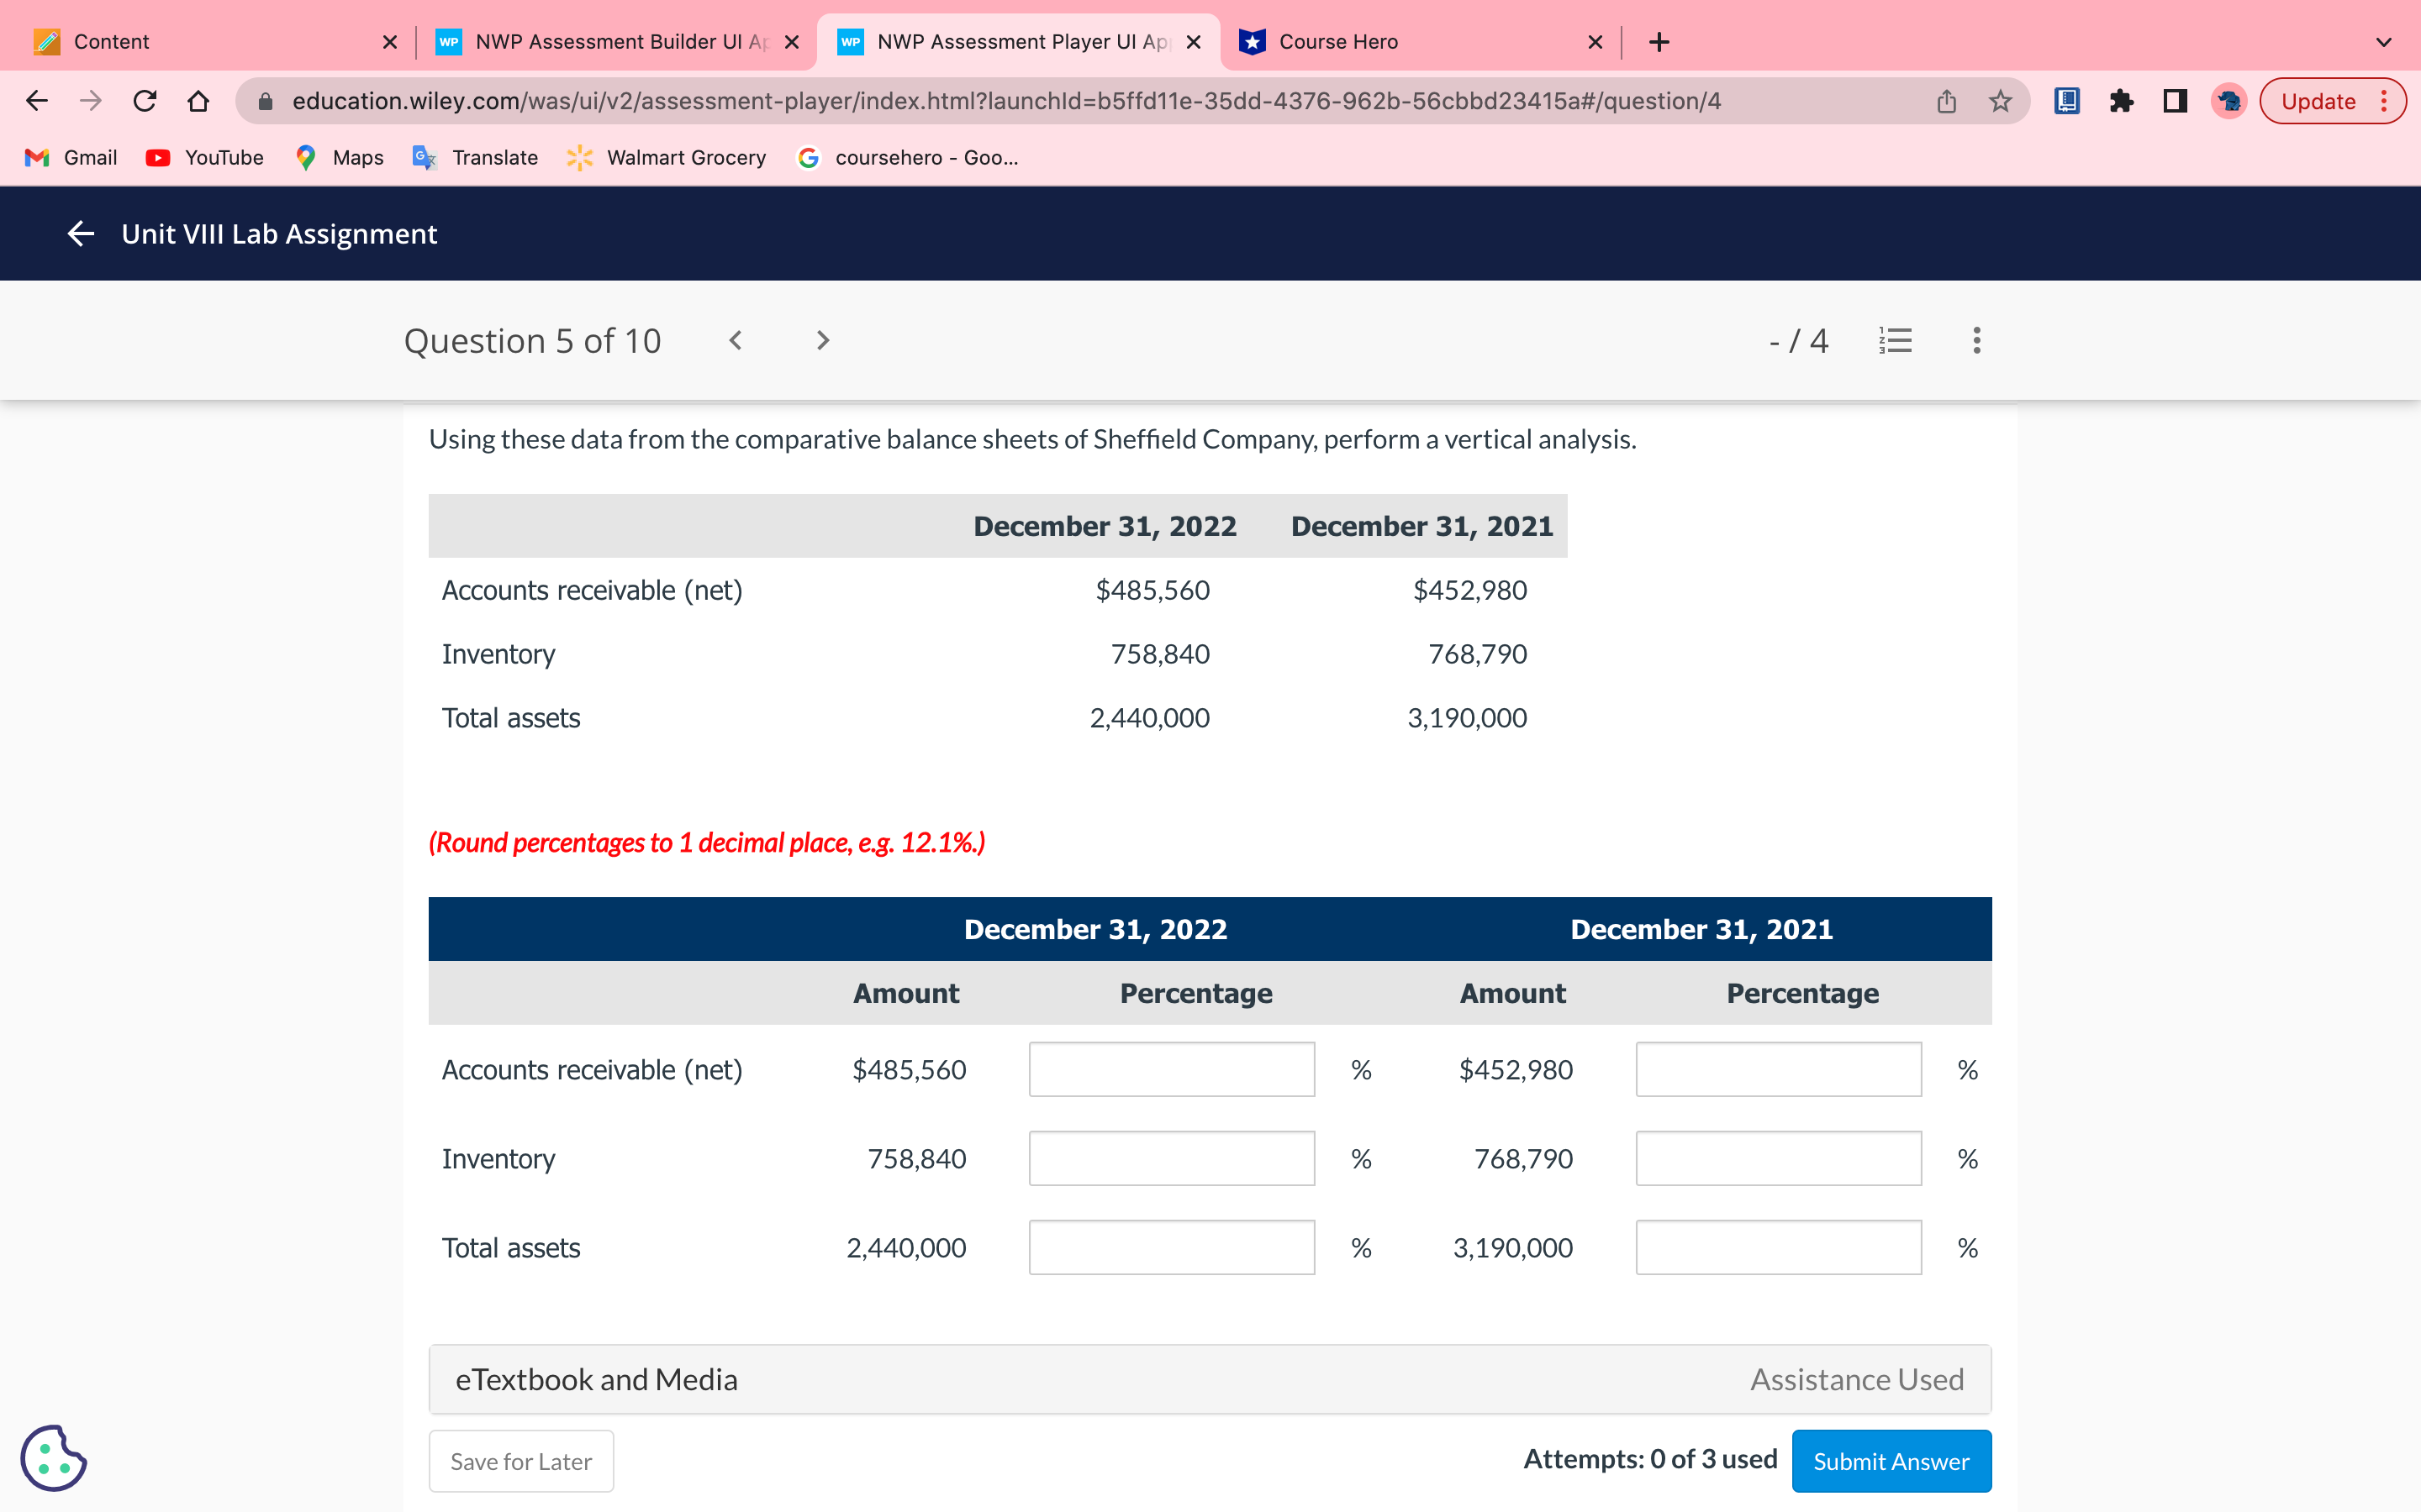Go to the next question with the arrow

[x=821, y=340]
